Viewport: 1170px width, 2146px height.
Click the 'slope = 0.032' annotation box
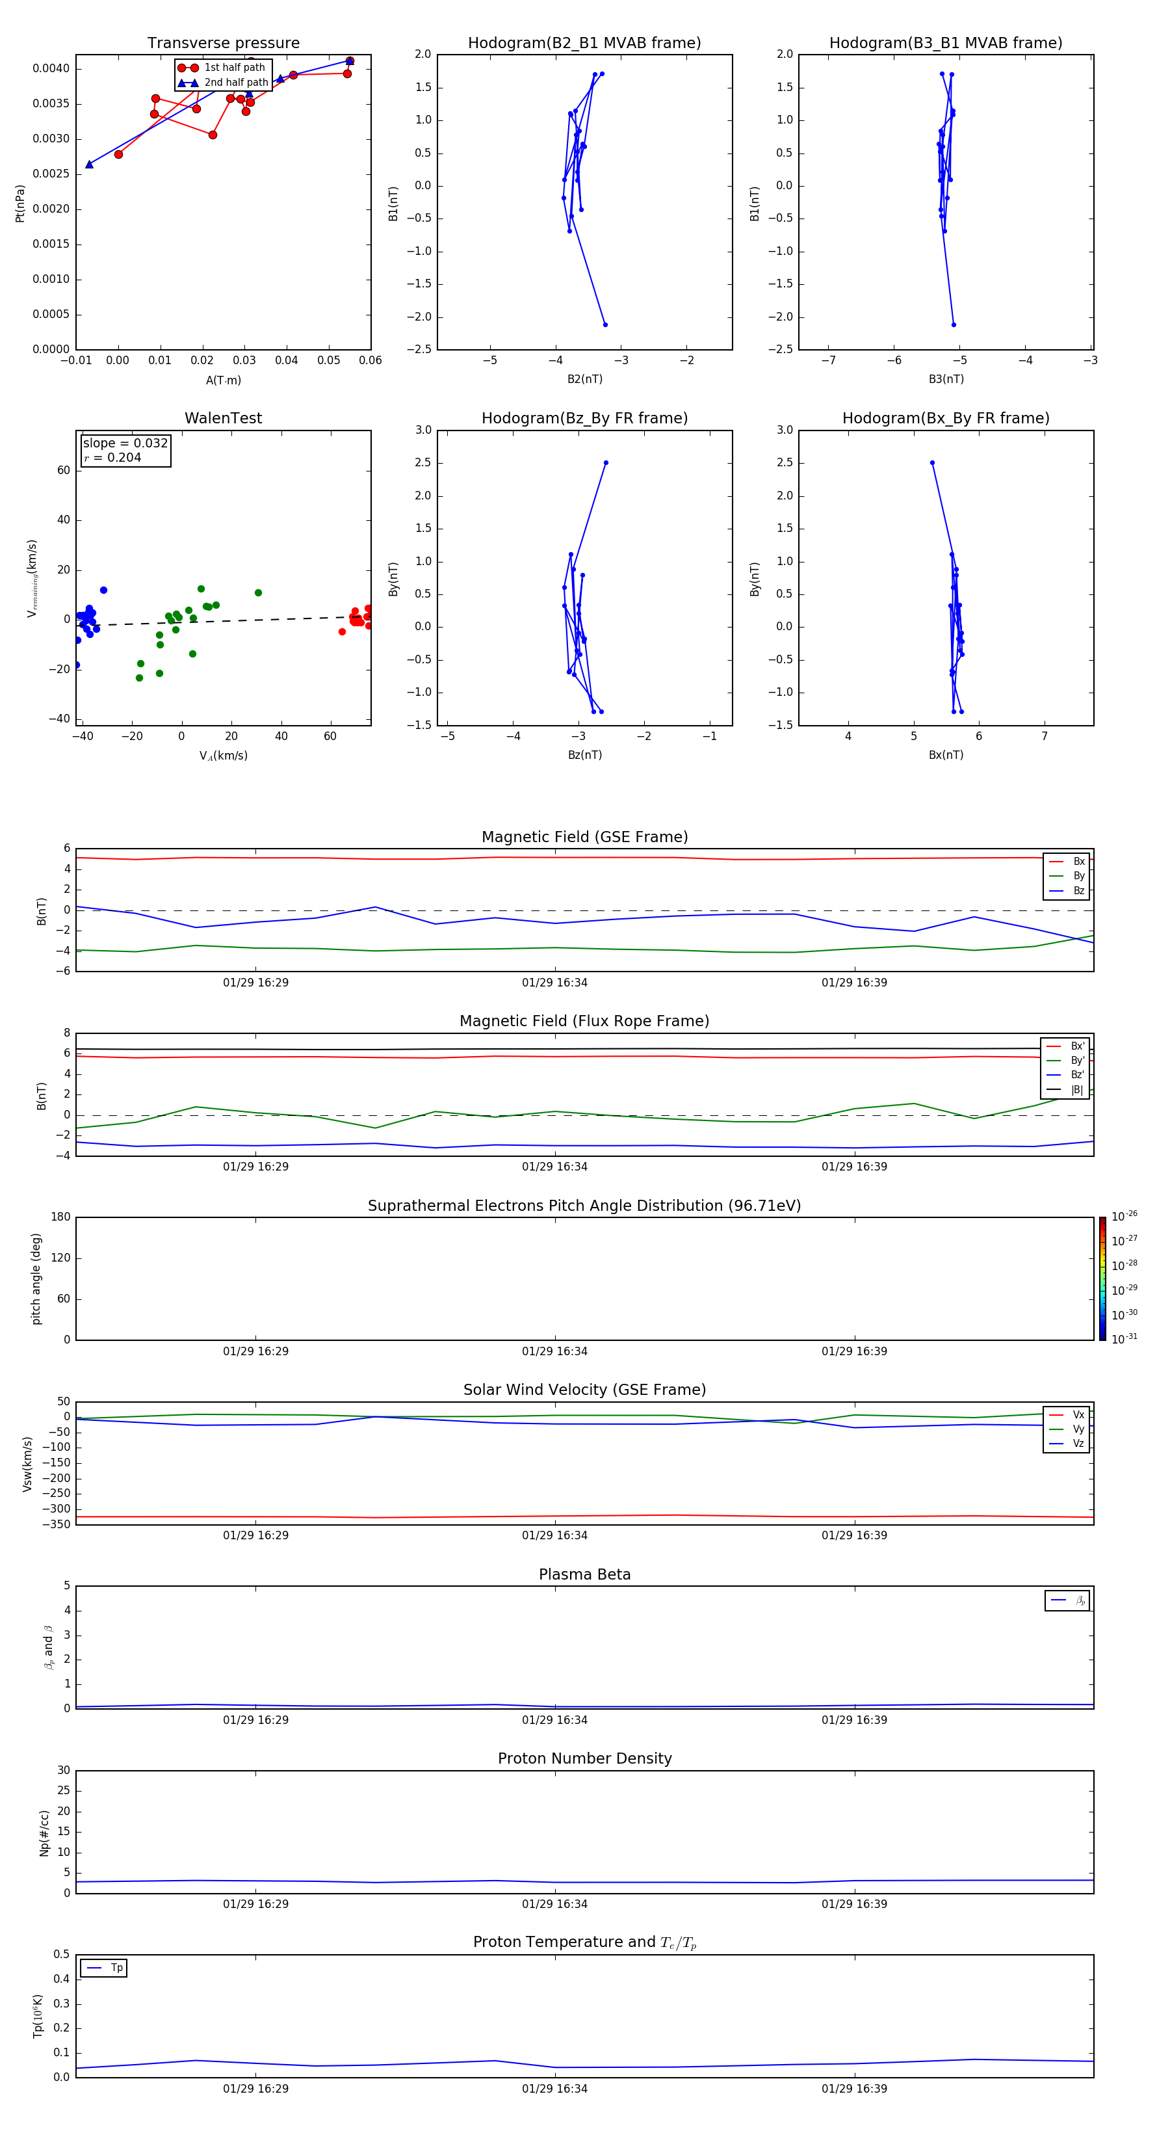pos(125,450)
